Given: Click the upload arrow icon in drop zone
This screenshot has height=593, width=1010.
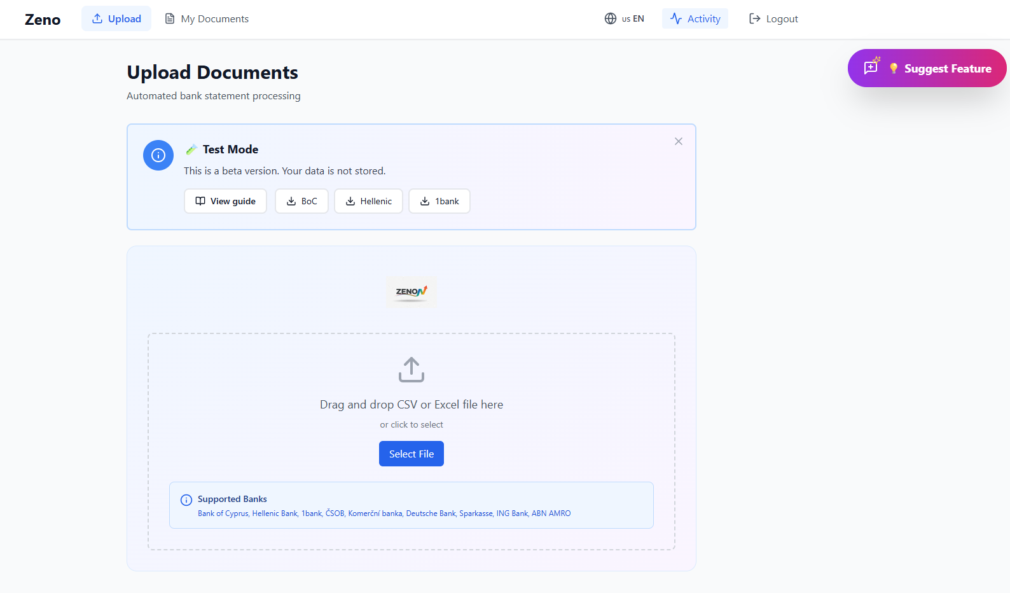Looking at the screenshot, I should click(412, 369).
